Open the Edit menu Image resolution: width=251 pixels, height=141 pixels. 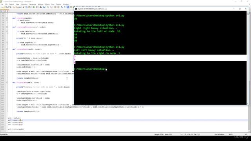coord(6,4)
